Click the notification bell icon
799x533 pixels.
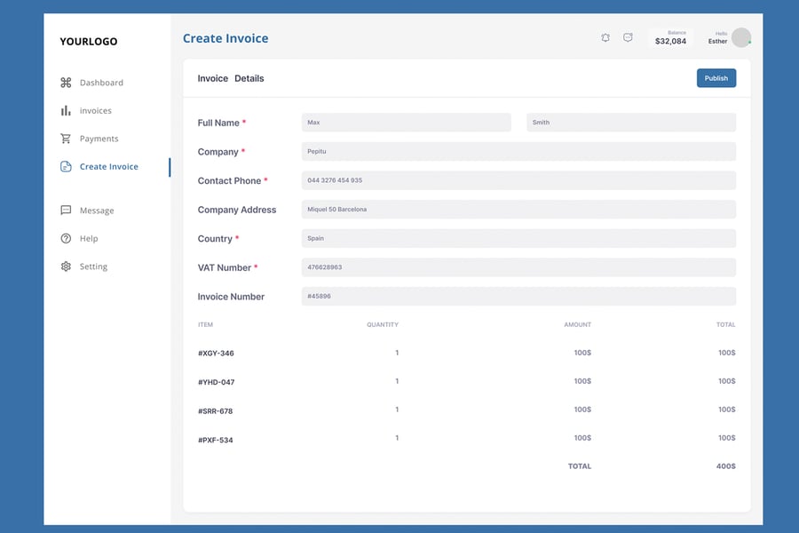pyautogui.click(x=605, y=38)
